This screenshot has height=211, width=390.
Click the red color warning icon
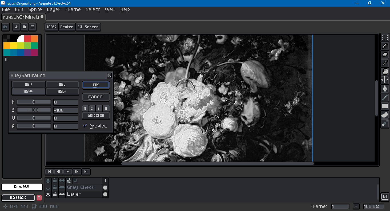click(39, 198)
